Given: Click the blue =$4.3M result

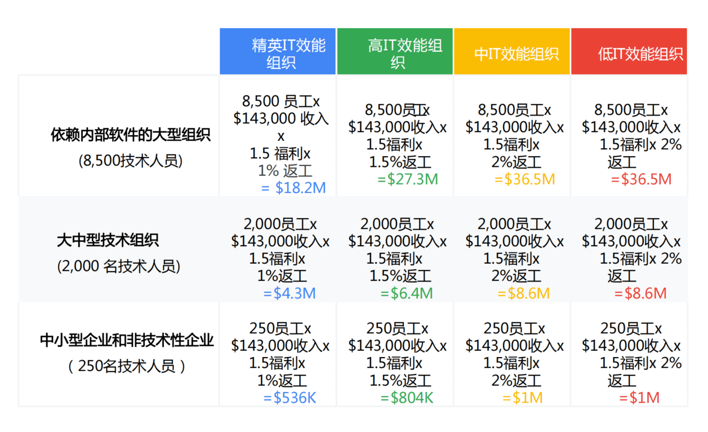Looking at the screenshot, I should click(290, 293).
